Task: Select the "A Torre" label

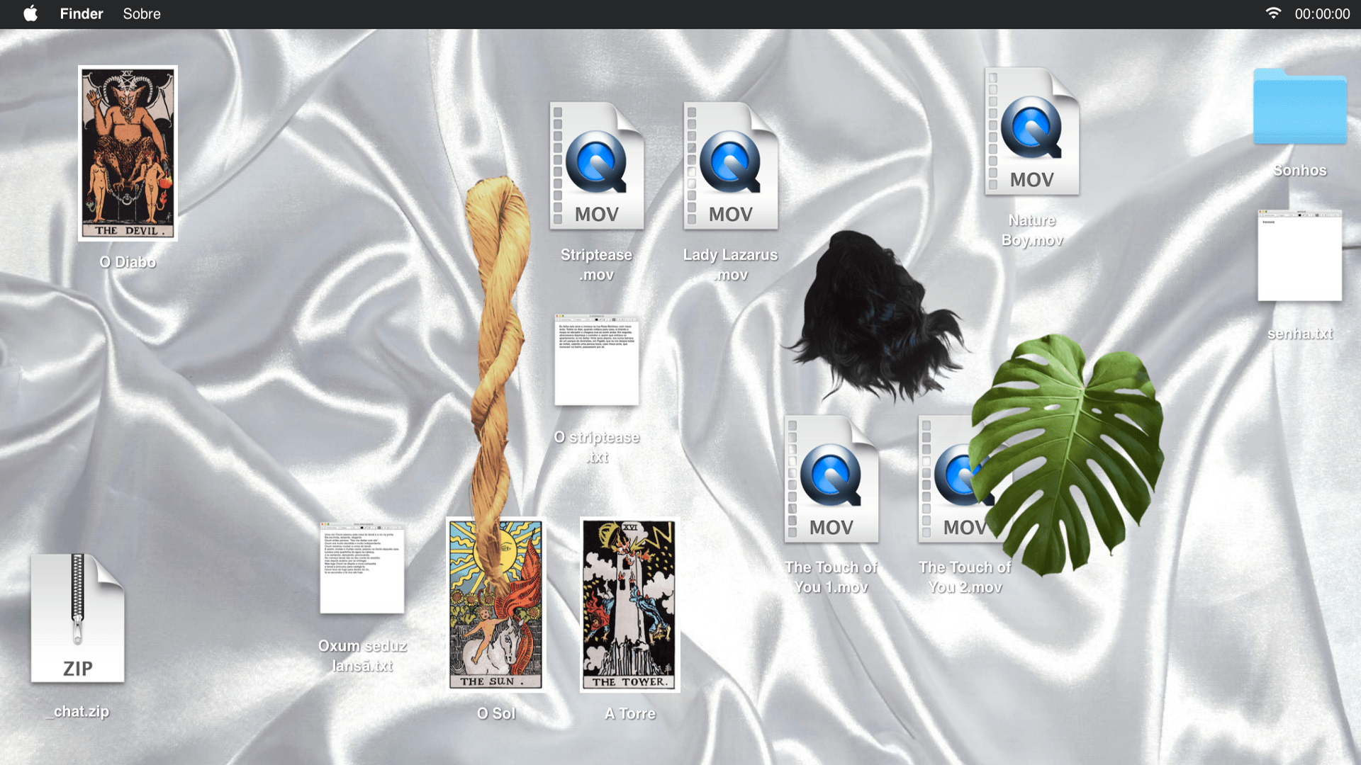Action: tap(630, 713)
